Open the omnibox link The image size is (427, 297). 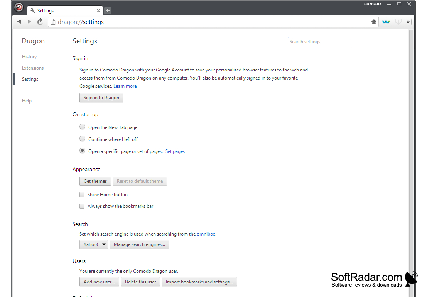pos(206,234)
